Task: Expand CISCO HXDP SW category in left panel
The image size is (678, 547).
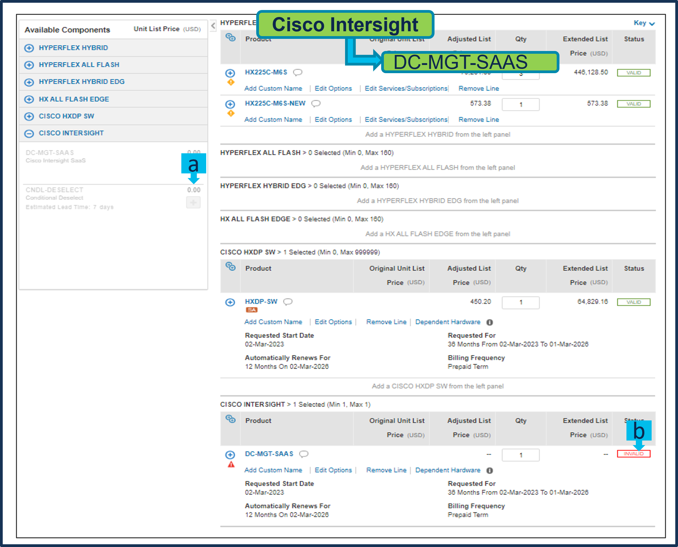Action: 29,117
